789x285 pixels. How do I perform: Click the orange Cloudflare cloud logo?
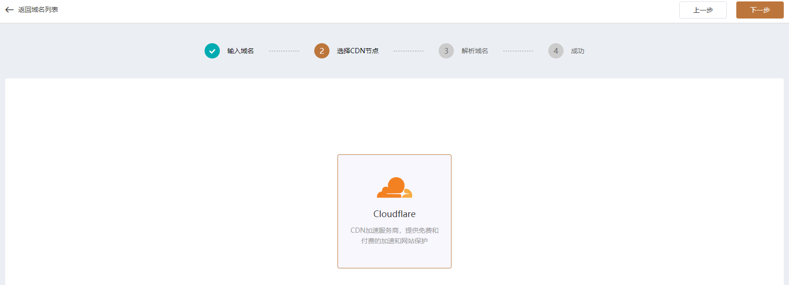pyautogui.click(x=394, y=188)
